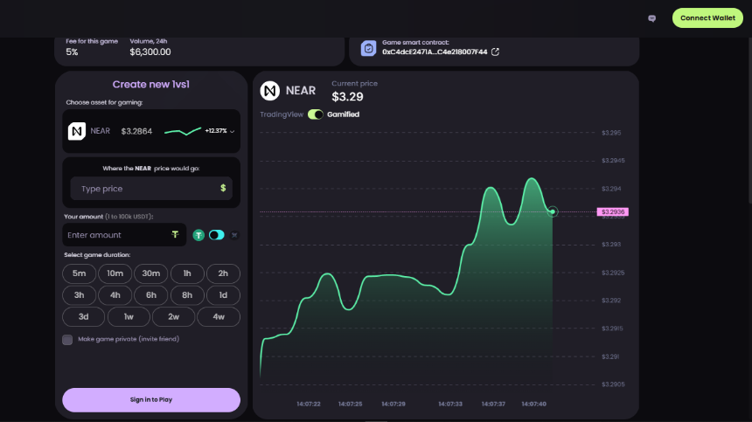Toggle the currency switch beside amount field
Viewport: 752px width, 422px height.
pyautogui.click(x=216, y=235)
